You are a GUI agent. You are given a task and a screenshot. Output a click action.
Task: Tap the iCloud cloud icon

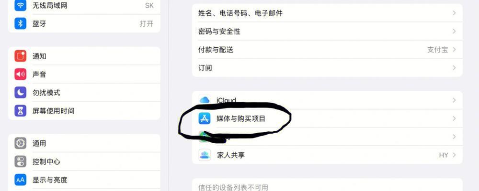(x=205, y=100)
